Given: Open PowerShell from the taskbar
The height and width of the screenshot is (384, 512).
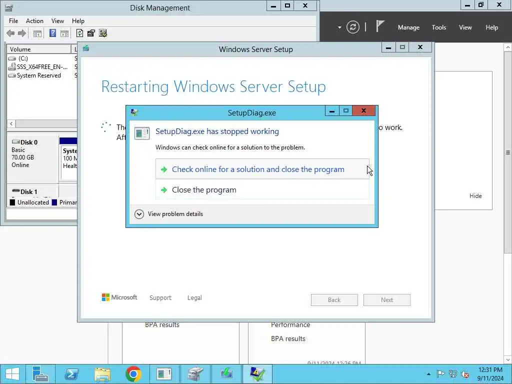Looking at the screenshot, I should pos(71,374).
